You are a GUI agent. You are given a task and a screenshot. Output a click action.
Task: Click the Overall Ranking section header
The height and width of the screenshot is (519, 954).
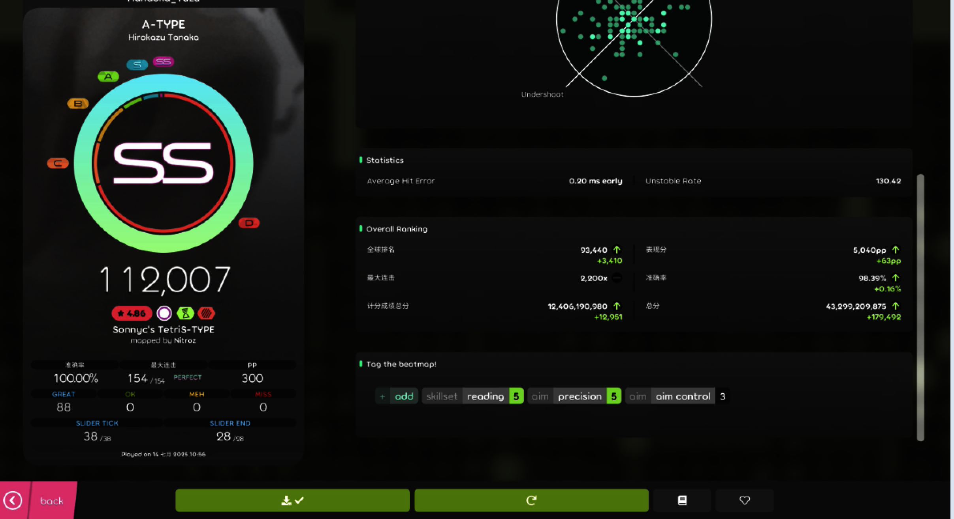pyautogui.click(x=396, y=229)
